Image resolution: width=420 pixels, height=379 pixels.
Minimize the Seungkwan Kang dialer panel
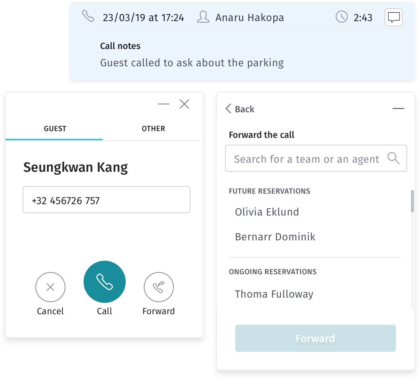pyautogui.click(x=163, y=104)
